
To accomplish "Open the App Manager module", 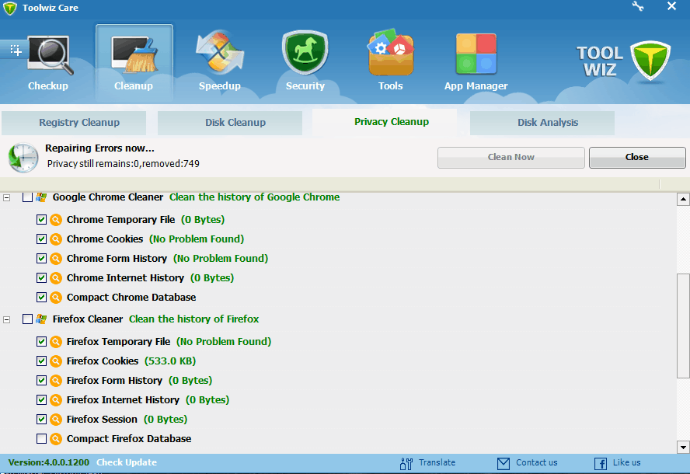I will [476, 54].
